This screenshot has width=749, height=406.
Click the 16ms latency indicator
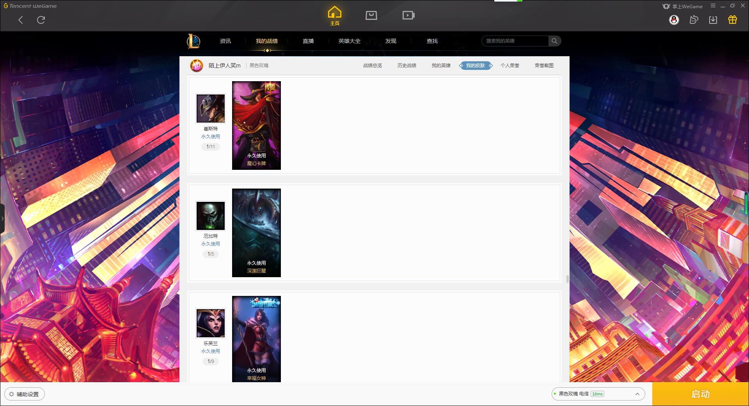pyautogui.click(x=597, y=394)
